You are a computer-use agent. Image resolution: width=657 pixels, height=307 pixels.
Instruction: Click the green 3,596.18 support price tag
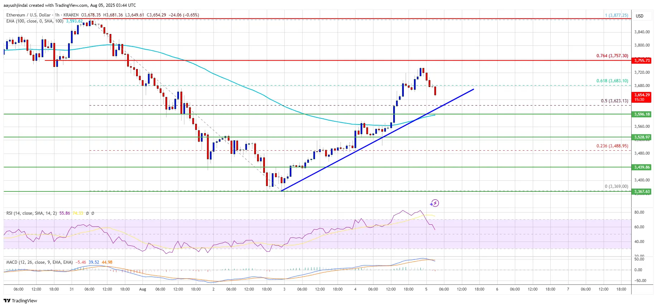pyautogui.click(x=642, y=114)
